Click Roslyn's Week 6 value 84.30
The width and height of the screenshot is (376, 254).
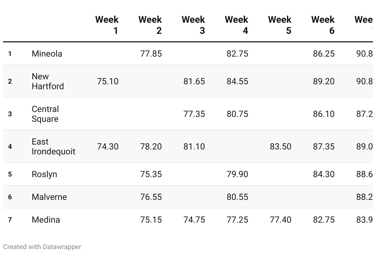[324, 174]
